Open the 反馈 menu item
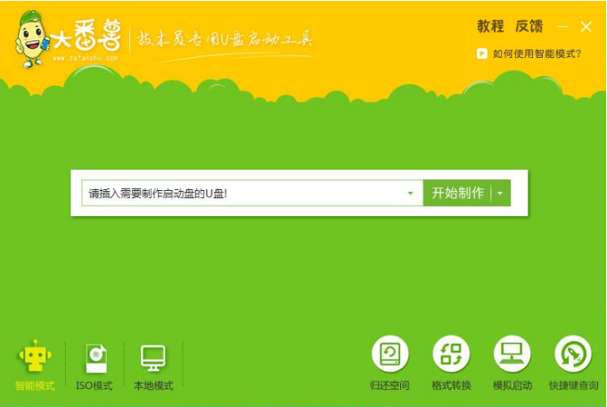This screenshot has width=607, height=407. [529, 27]
